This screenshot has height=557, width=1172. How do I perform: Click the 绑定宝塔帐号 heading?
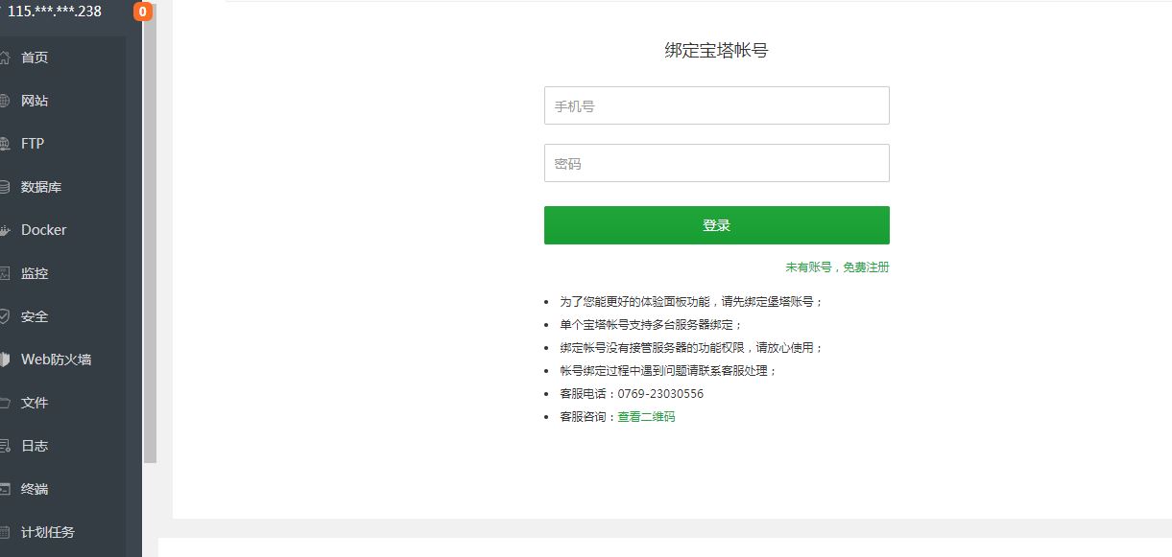tap(716, 51)
